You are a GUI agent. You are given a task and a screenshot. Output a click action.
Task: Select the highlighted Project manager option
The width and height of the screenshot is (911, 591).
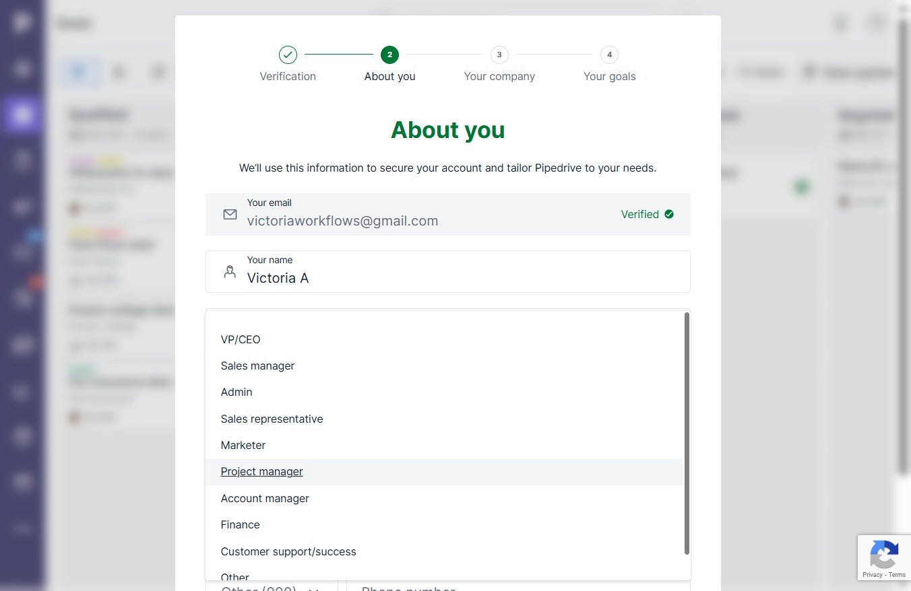[444, 472]
